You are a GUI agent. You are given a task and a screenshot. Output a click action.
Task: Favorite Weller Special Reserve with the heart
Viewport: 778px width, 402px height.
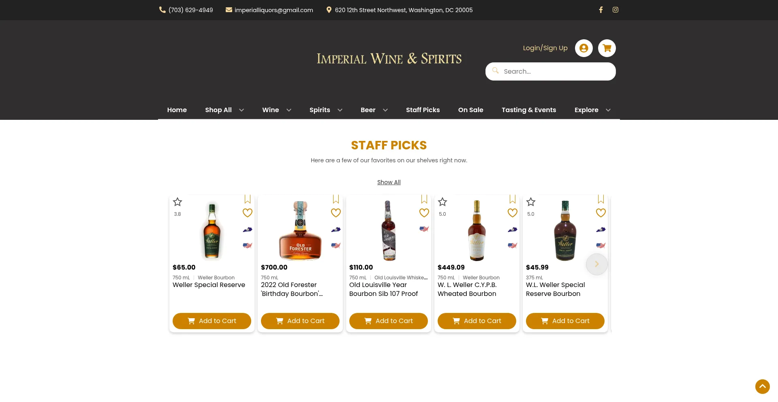(247, 213)
